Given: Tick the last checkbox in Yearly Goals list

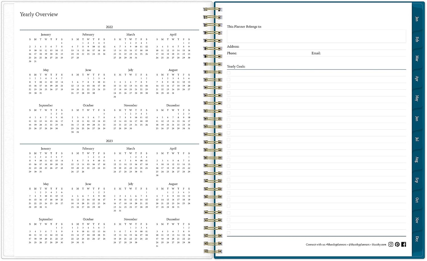Looking at the screenshot, I should pyautogui.click(x=229, y=233).
